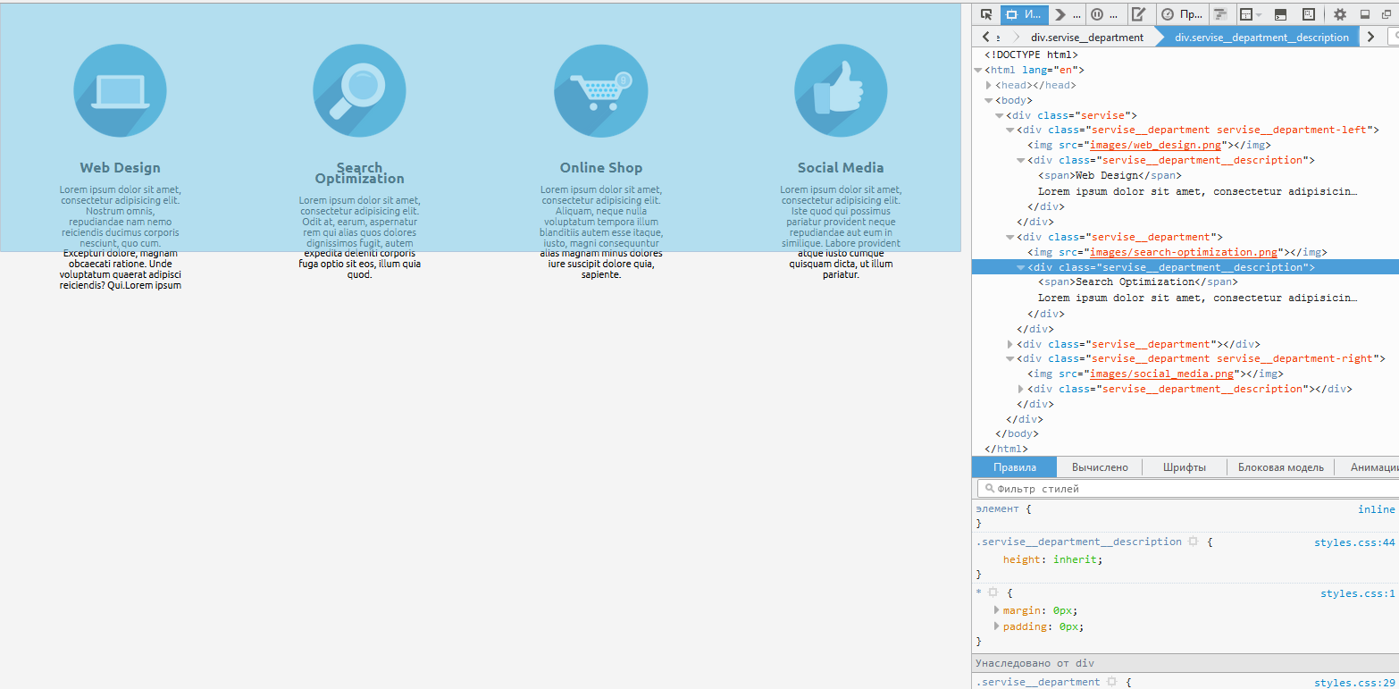Viewport: 1399px width, 689px height.
Task: Click the Web Design laptop image
Action: click(120, 91)
